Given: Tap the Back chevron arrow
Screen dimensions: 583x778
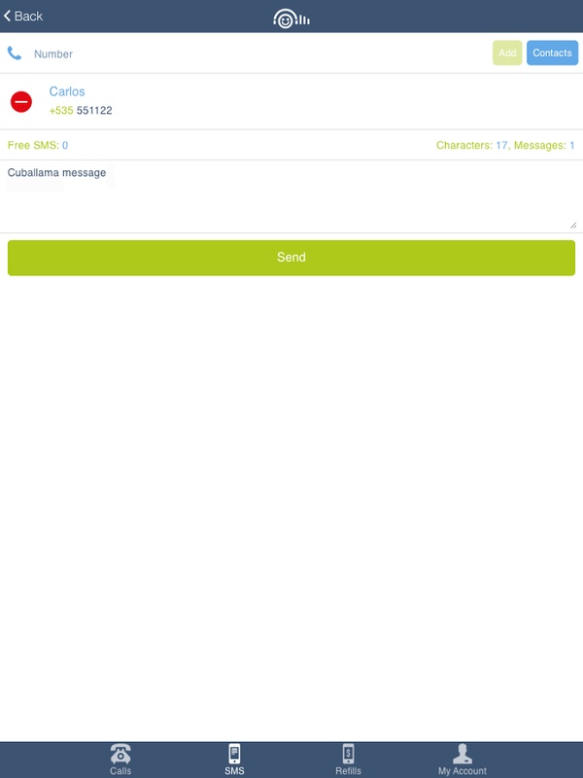Looking at the screenshot, I should point(7,16).
